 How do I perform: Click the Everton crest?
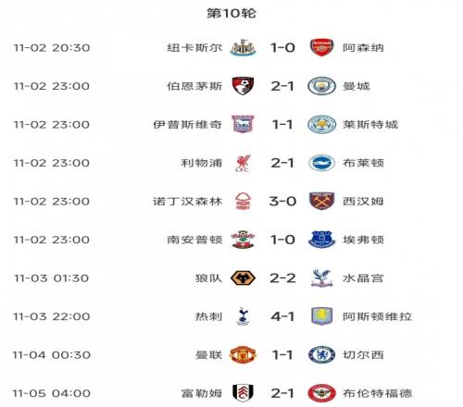[321, 240]
